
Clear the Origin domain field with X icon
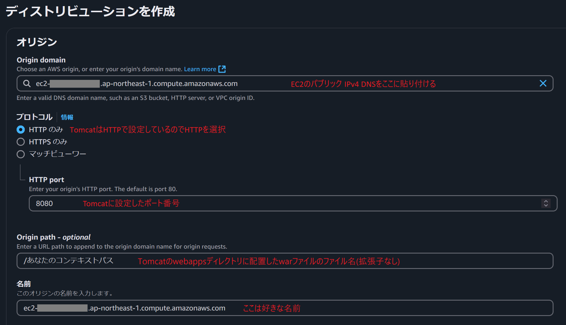pyautogui.click(x=543, y=84)
